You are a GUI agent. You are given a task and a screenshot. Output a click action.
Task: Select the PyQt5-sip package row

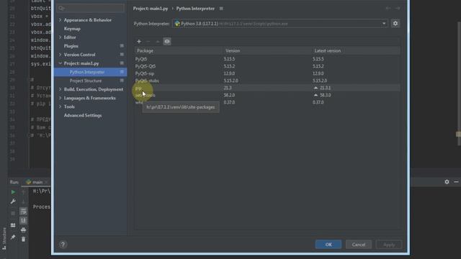pos(267,73)
